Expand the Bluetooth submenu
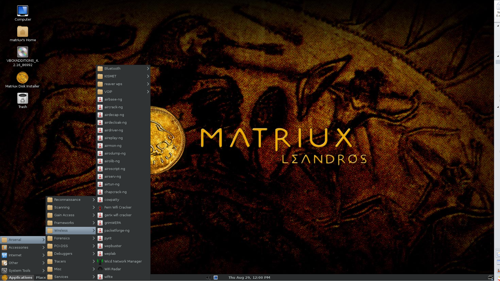Viewport: 500px width, 281px height. tap(112, 68)
